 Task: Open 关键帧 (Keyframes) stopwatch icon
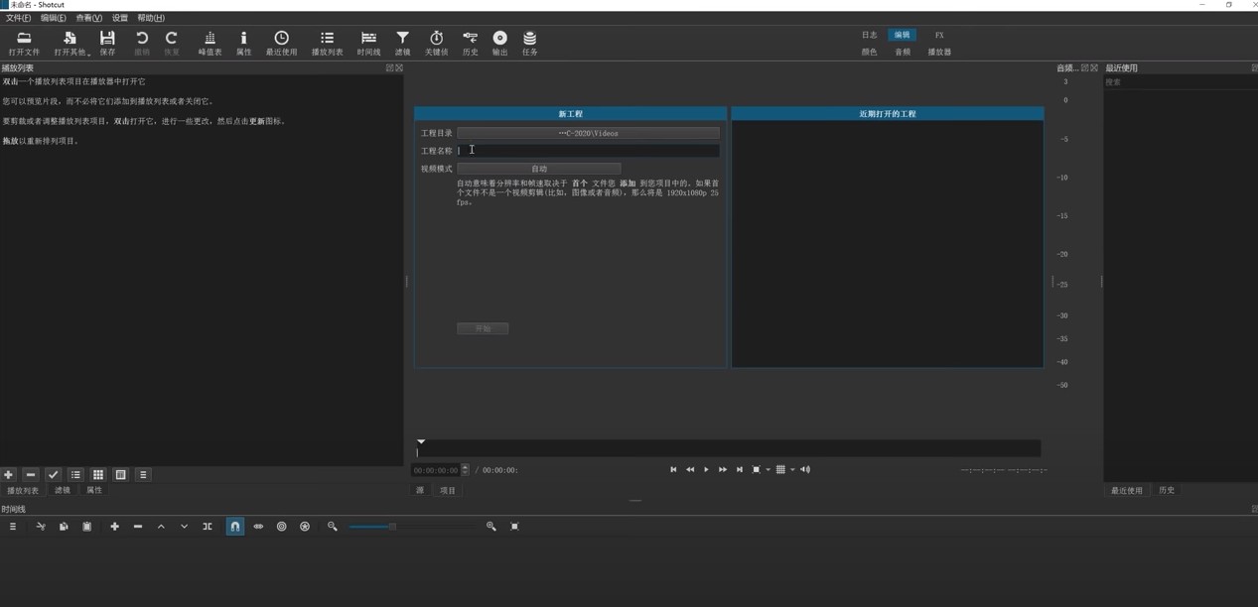point(436,43)
